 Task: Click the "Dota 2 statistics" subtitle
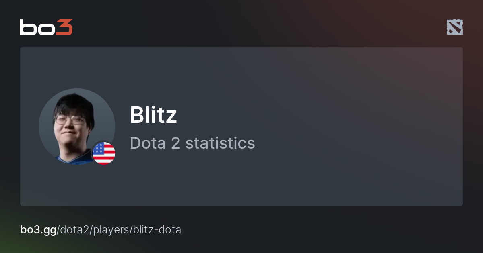tap(192, 143)
